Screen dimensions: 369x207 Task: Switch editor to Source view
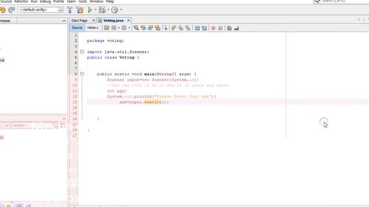click(x=77, y=28)
